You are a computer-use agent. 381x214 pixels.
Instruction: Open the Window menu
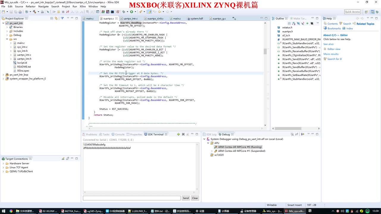coord(93,6)
